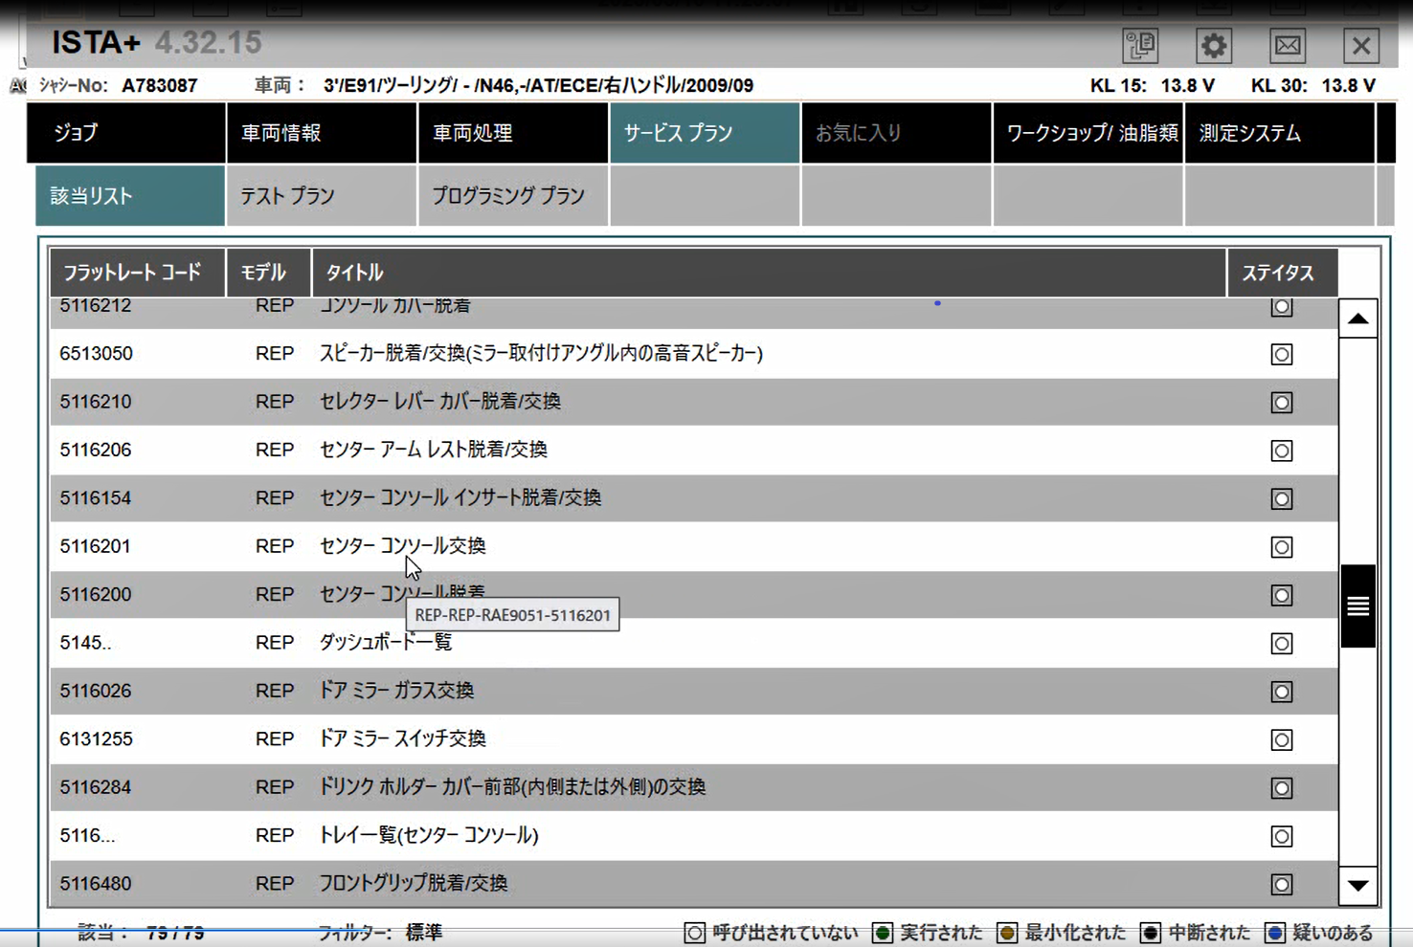Image resolution: width=1413 pixels, height=947 pixels.
Task: Click chassis number A783087
Action: tap(160, 85)
